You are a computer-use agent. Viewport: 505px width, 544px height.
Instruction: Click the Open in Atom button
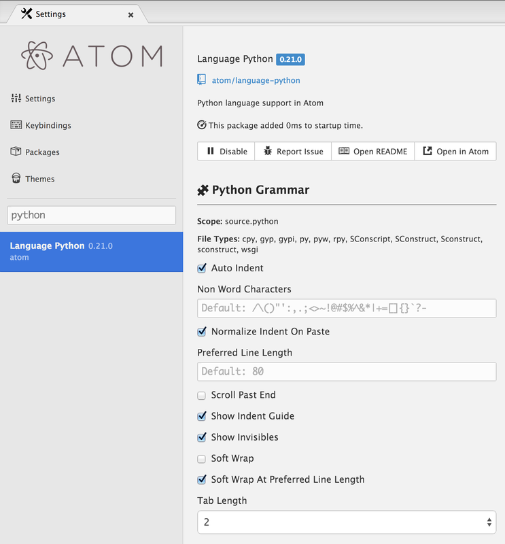455,151
